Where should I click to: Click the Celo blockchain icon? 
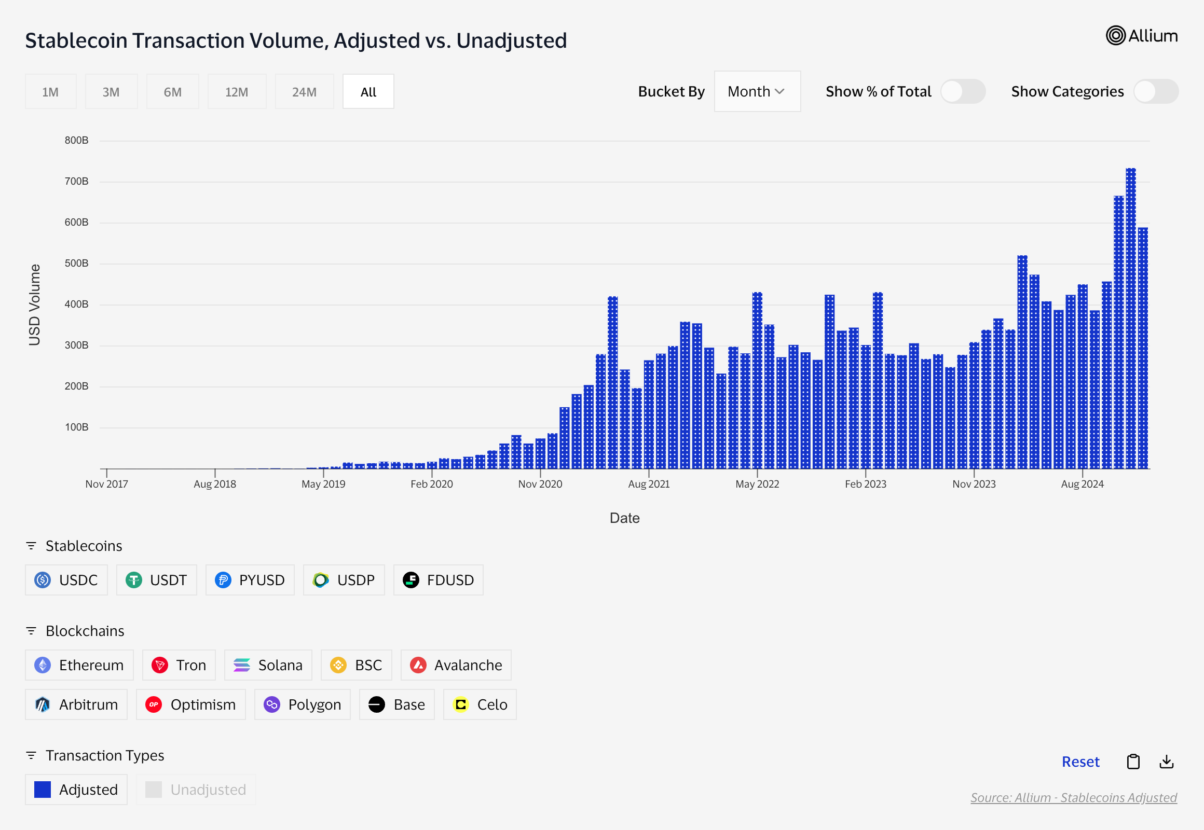click(x=460, y=704)
